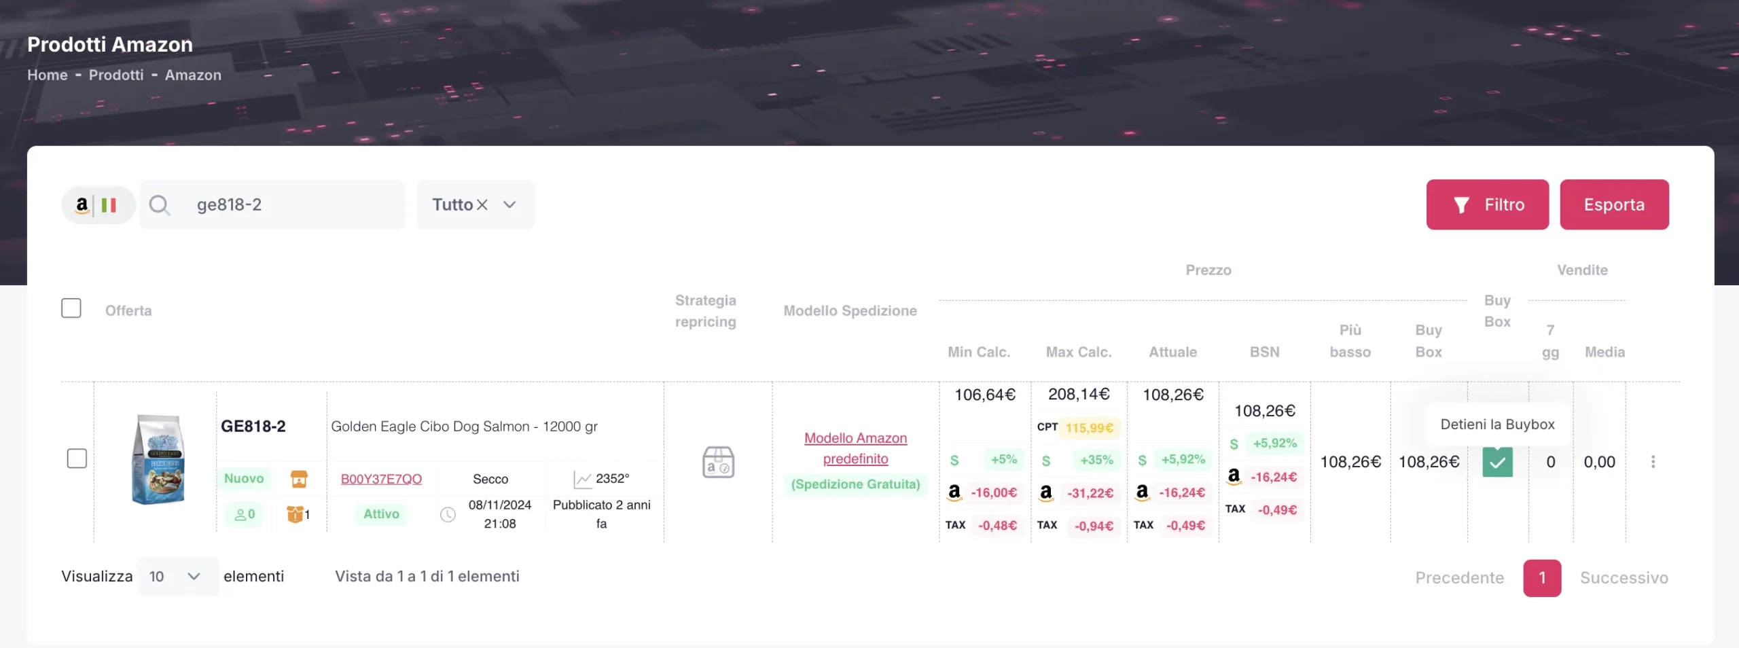The height and width of the screenshot is (648, 1739).
Task: Click the Amazon breadcrumb
Action: 193,75
